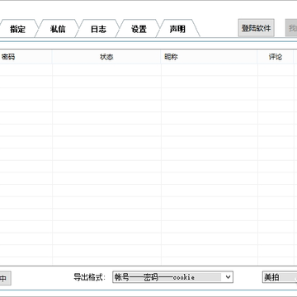Go to the 设置 tab

tap(139, 29)
